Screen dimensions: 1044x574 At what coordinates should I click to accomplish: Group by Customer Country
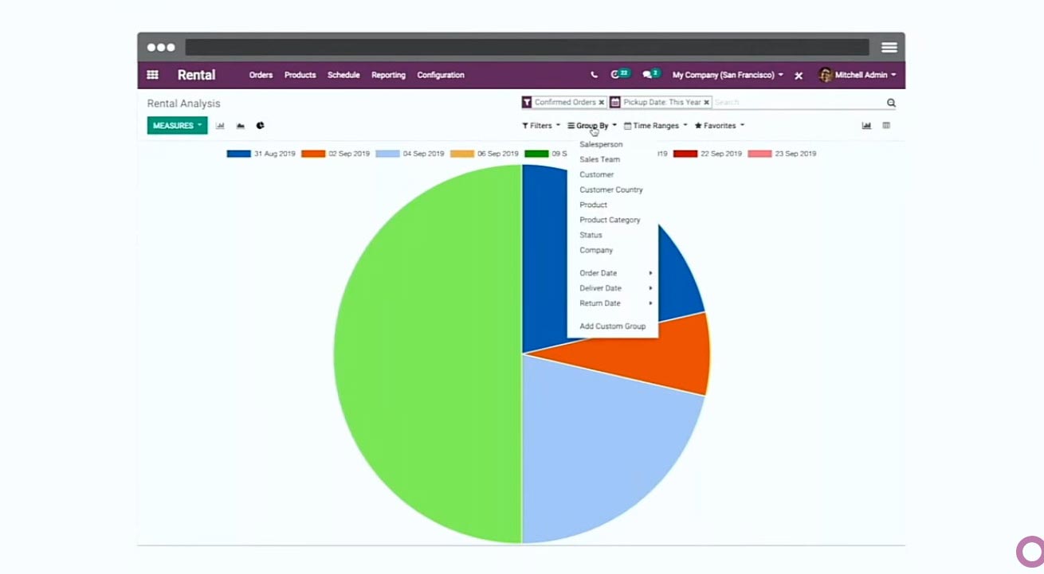point(611,189)
